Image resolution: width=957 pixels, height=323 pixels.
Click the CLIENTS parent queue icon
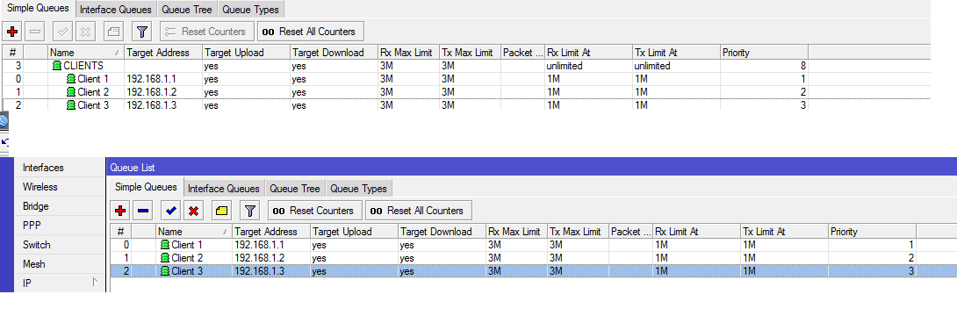point(57,65)
